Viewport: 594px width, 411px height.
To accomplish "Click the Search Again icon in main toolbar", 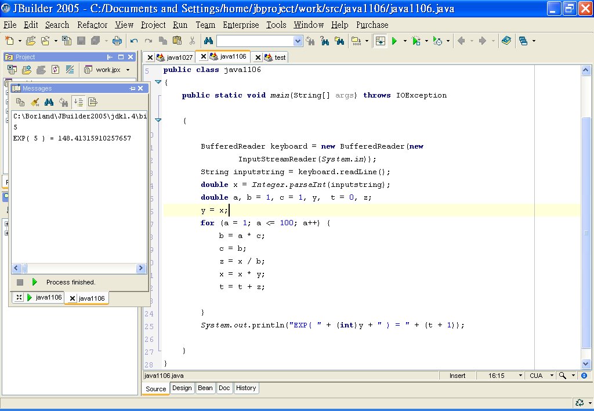I will point(310,41).
